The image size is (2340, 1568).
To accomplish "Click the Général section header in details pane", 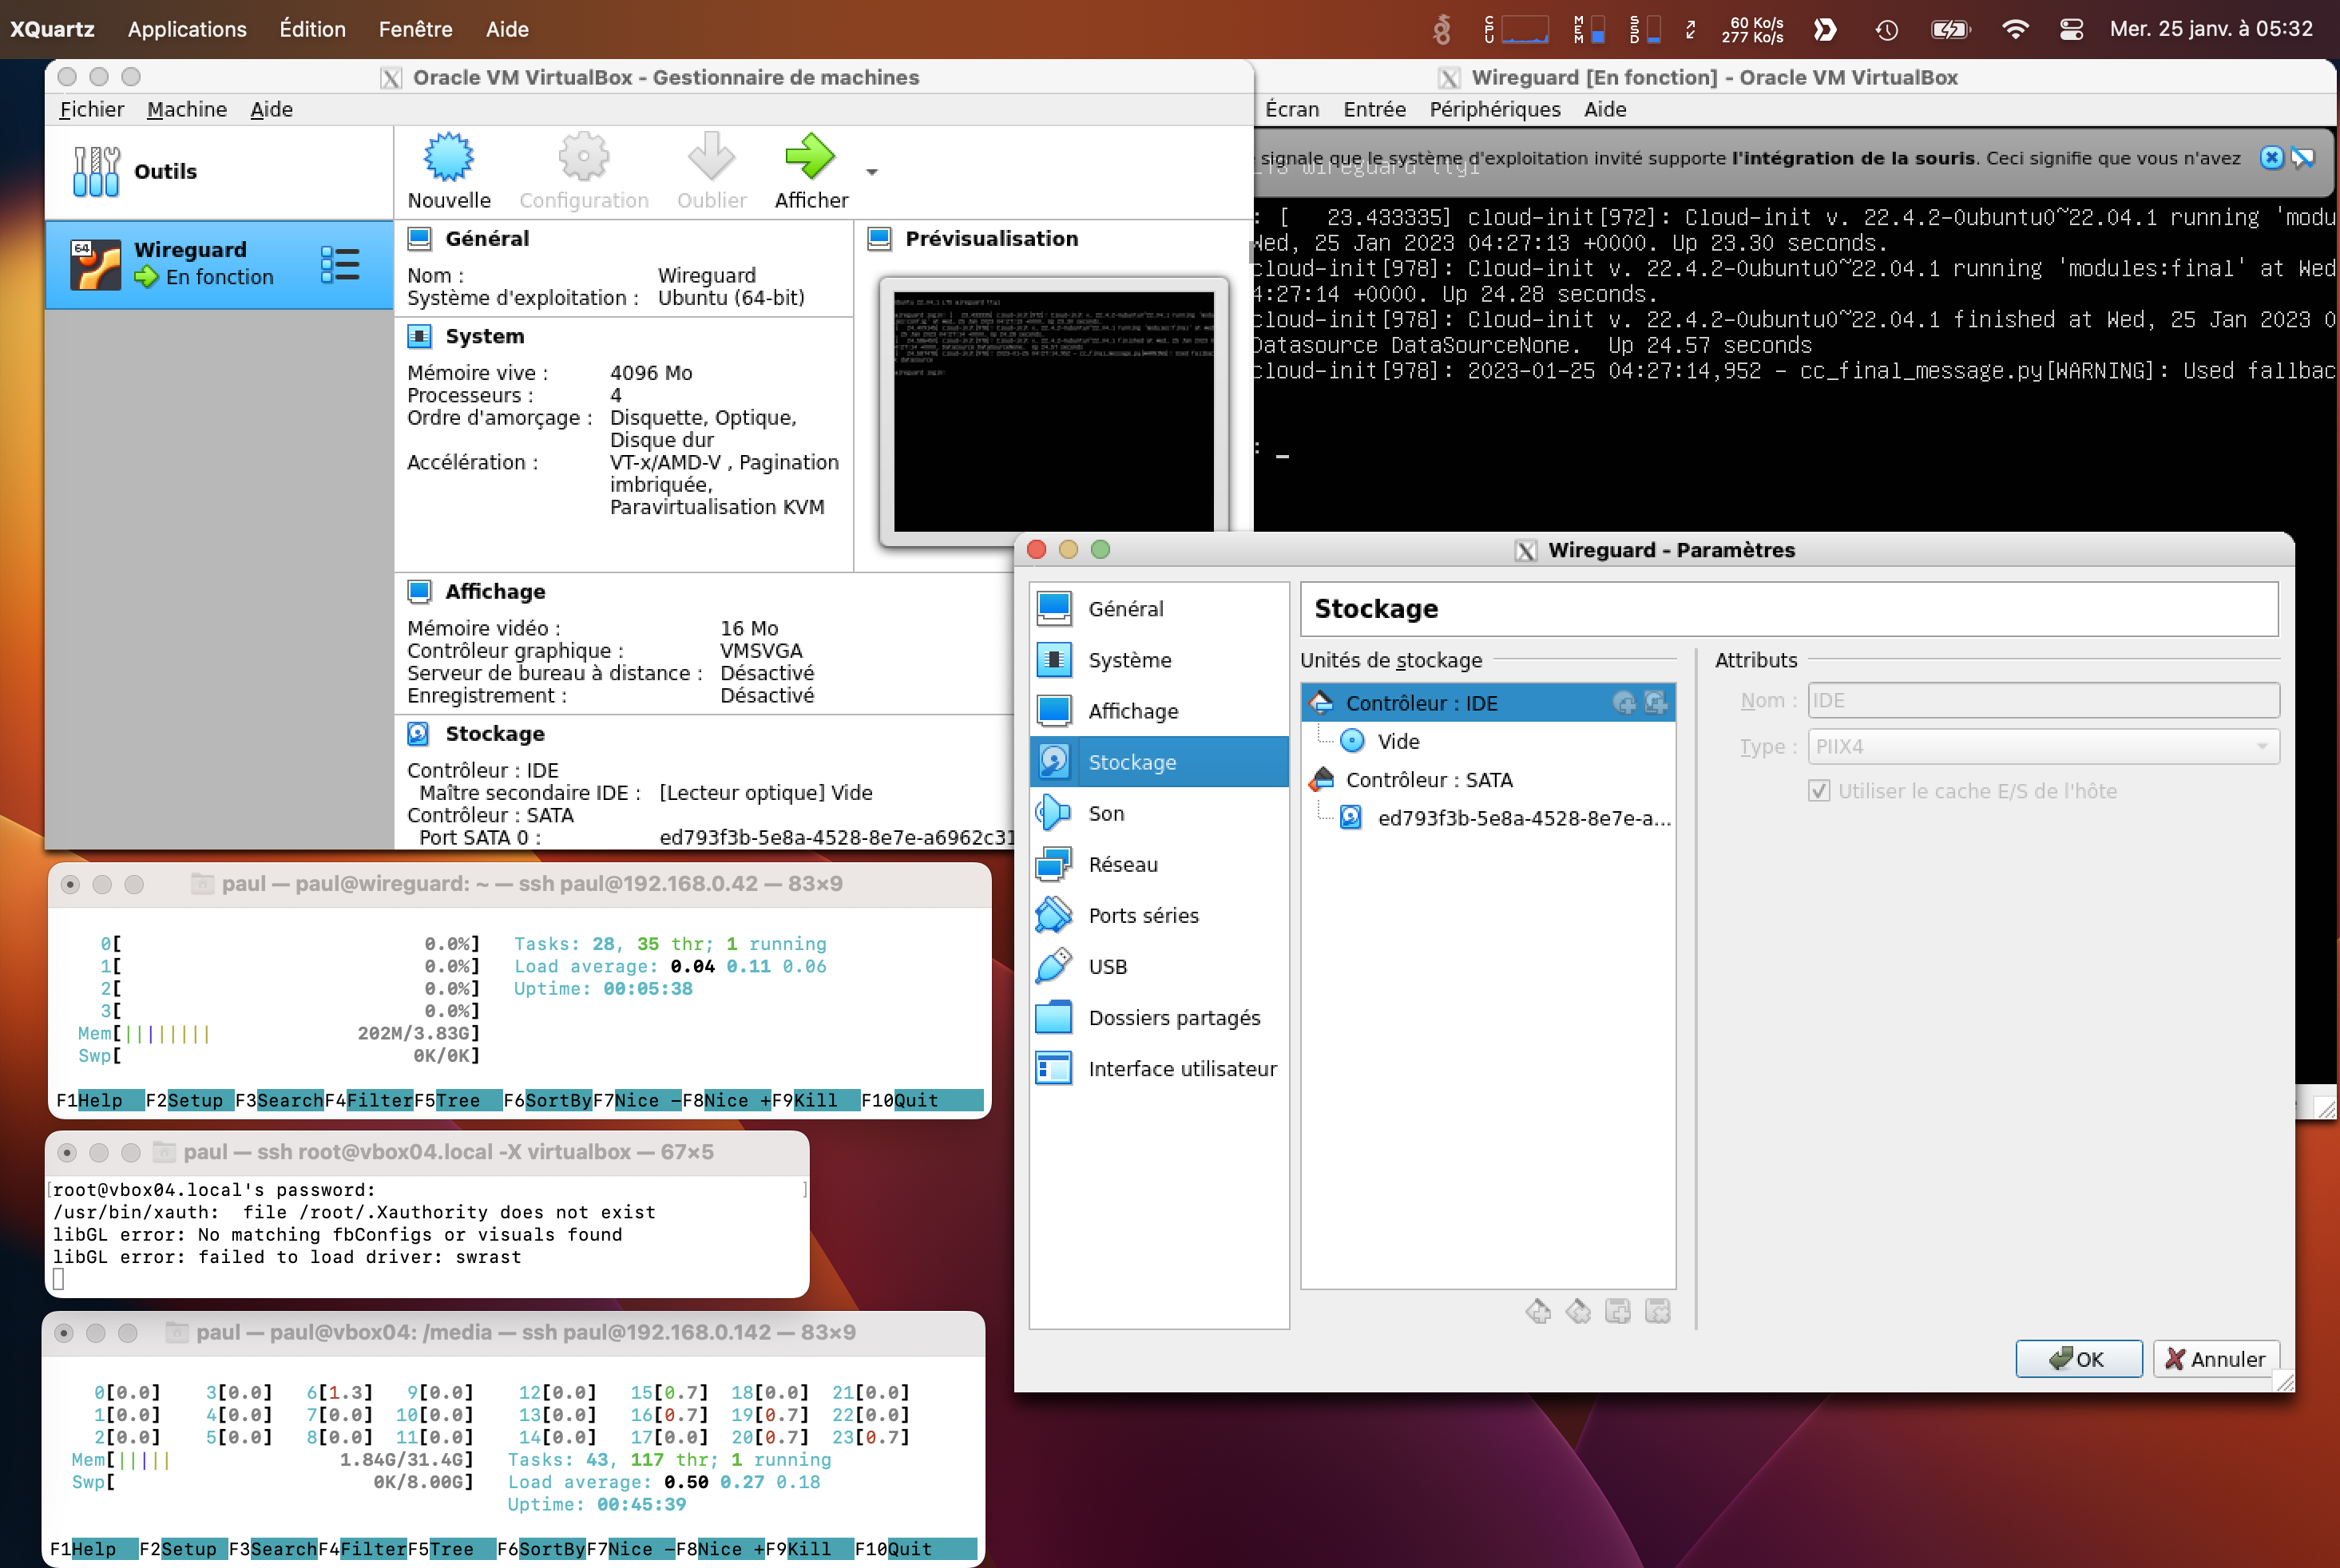I will (486, 238).
